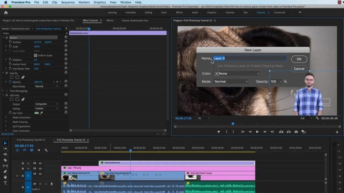Image resolution: width=344 pixels, height=193 pixels.
Task: Click the layer Name input field
Action: 249,58
